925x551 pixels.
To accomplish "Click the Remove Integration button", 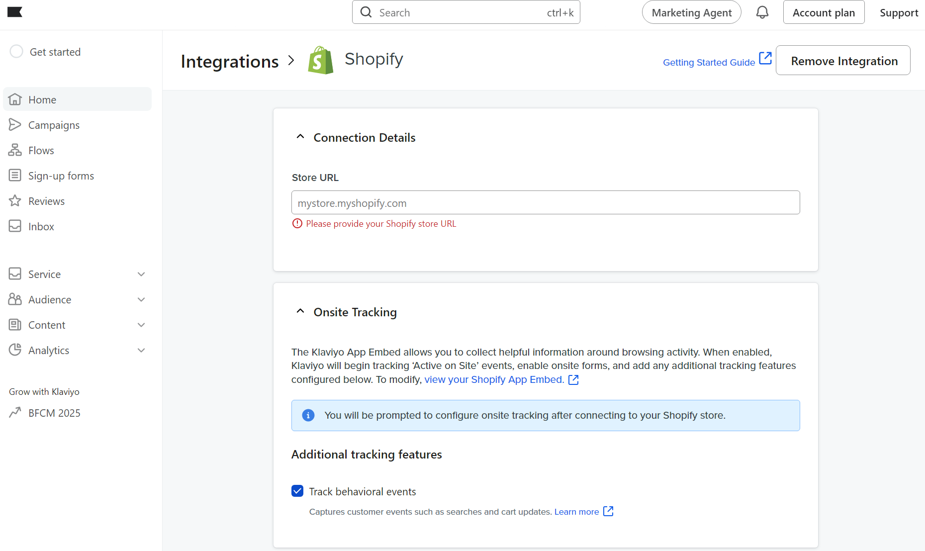I will 843,60.
